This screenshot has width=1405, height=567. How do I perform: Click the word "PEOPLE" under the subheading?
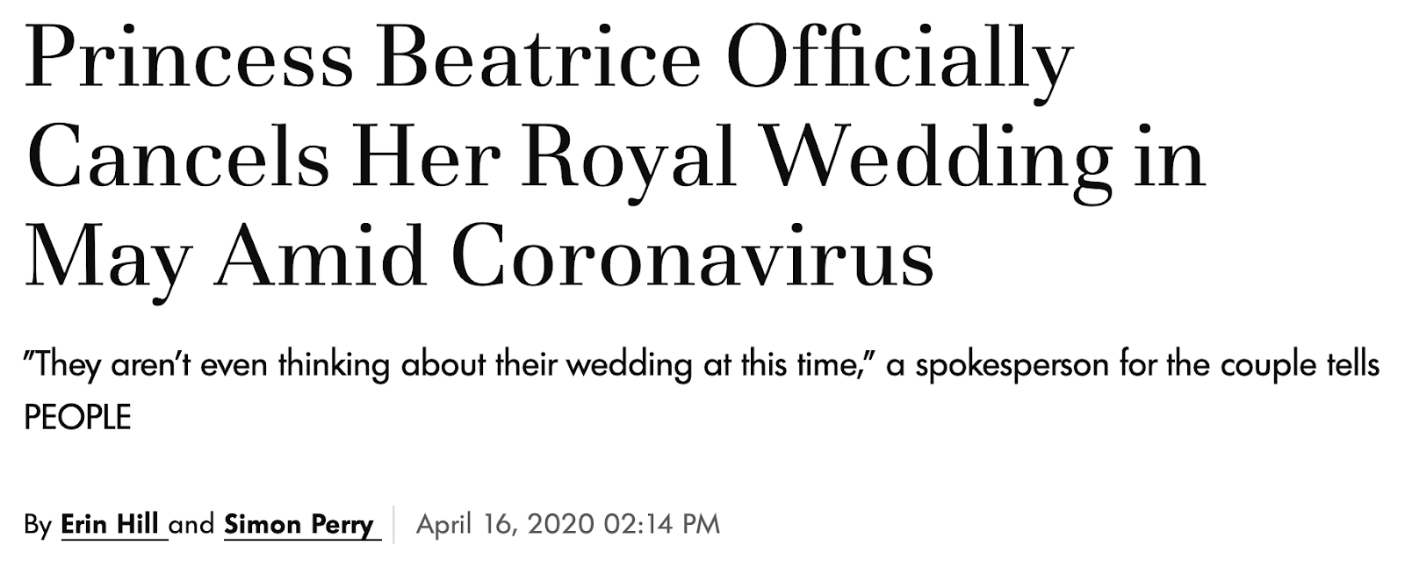pyautogui.click(x=77, y=418)
